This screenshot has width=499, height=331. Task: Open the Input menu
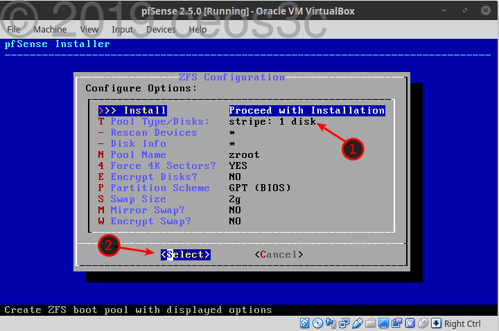122,30
